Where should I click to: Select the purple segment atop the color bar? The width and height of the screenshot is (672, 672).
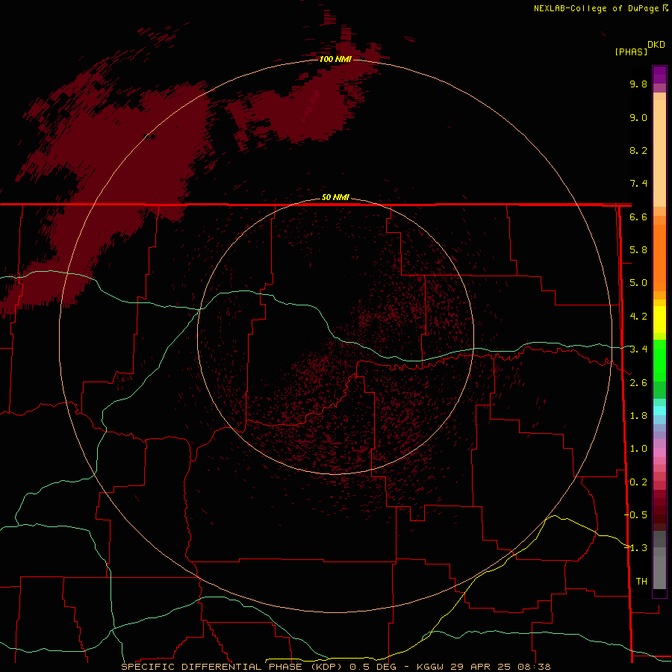pyautogui.click(x=659, y=75)
